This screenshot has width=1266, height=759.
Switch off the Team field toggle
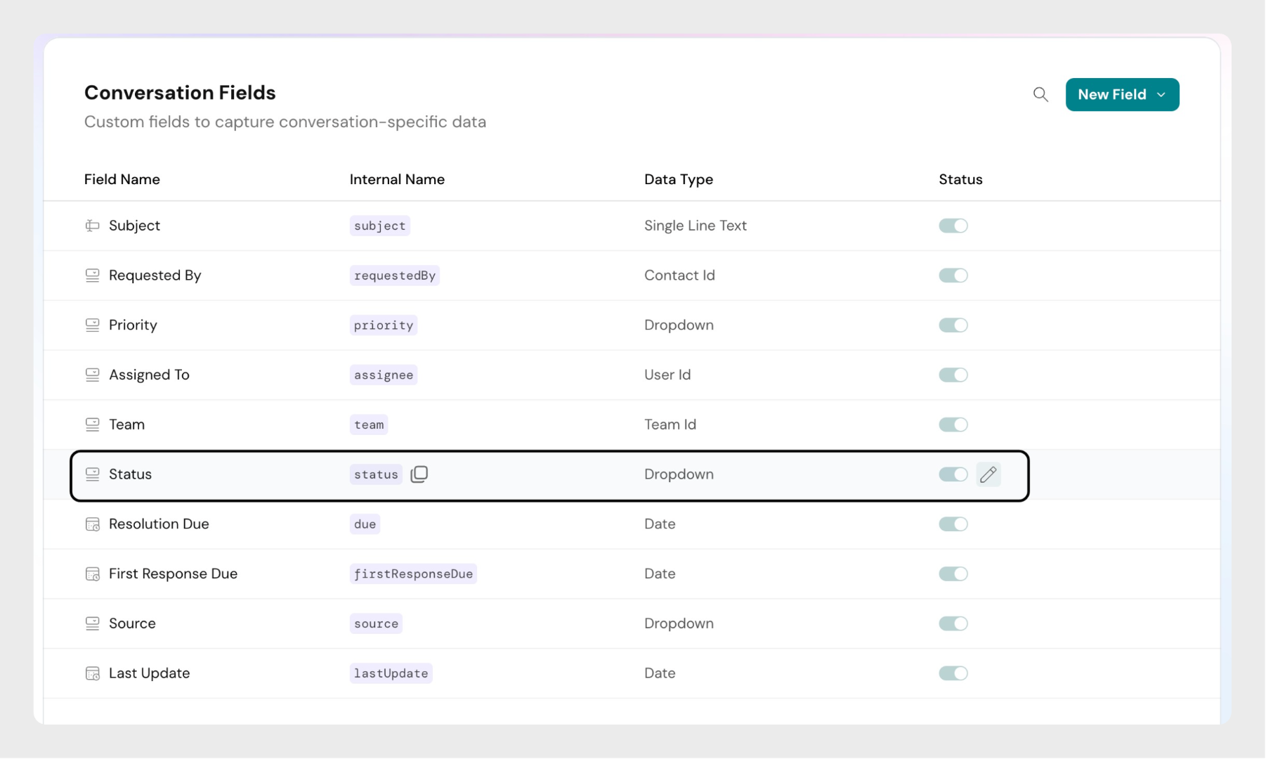pos(953,424)
